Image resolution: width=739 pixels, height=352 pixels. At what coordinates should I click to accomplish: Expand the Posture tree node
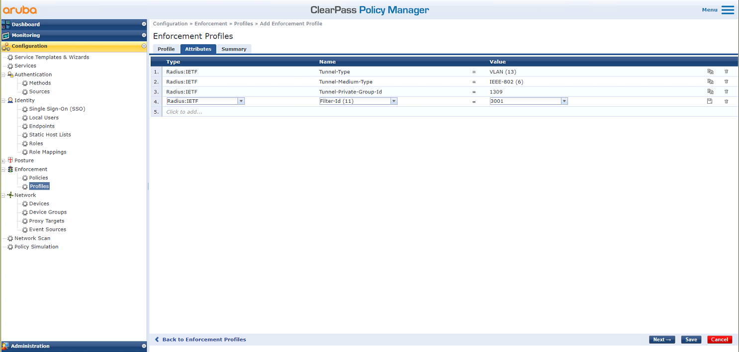pyautogui.click(x=3, y=161)
